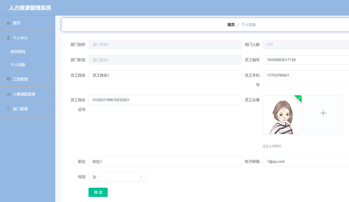Click the bar chart icon beside 人事调配管理

tap(8, 94)
